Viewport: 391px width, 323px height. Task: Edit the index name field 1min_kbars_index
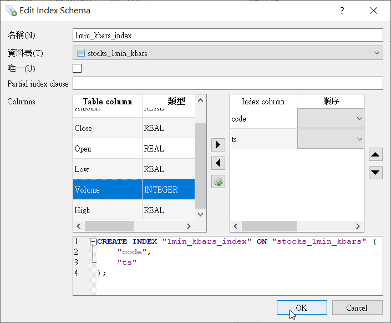pyautogui.click(x=228, y=35)
